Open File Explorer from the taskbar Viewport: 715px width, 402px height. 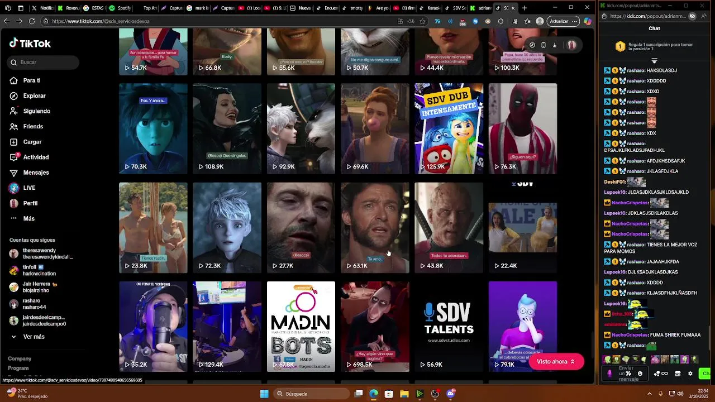(404, 394)
